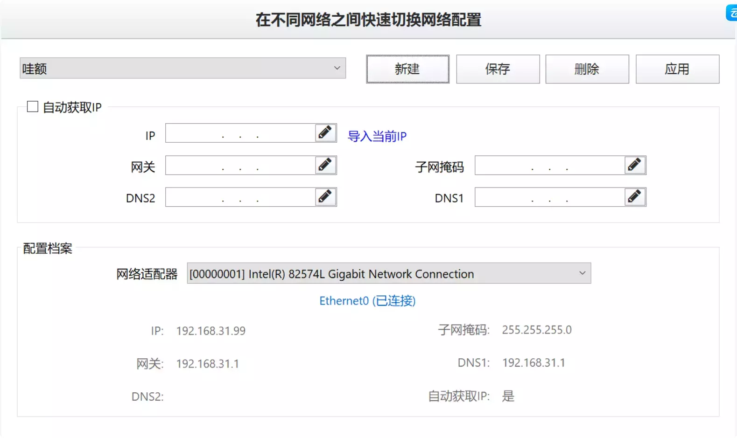Click the 新建 button
737x438 pixels.
point(407,69)
